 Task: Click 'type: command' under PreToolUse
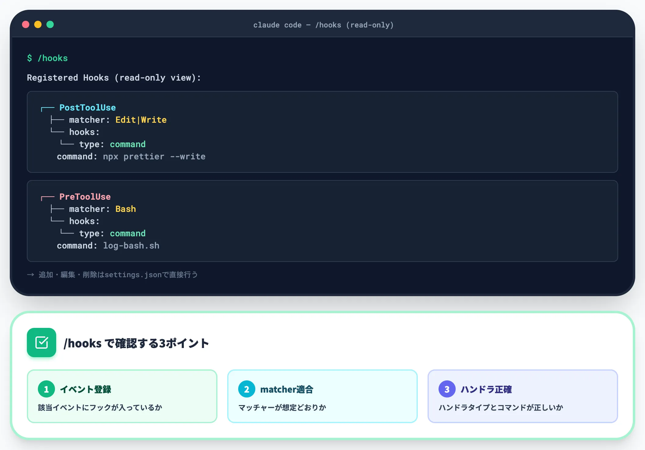[112, 233]
